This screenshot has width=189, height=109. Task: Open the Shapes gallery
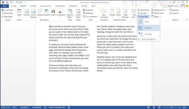[x=40, y=13]
